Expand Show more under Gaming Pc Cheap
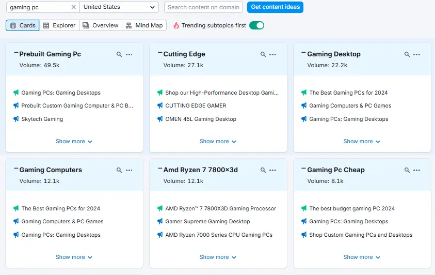This screenshot has width=435, height=275. [362, 257]
